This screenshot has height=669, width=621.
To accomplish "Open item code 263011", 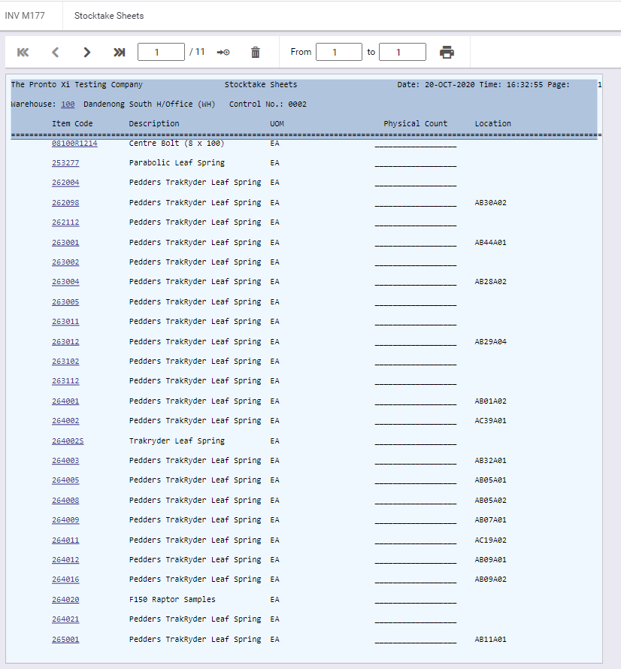I will pos(65,321).
